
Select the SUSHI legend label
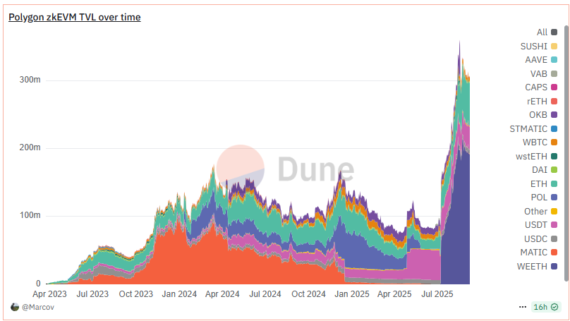[533, 46]
